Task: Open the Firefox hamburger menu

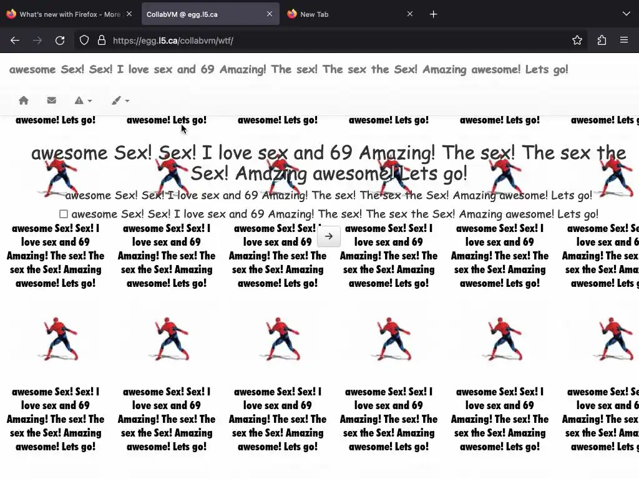Action: pyautogui.click(x=624, y=40)
